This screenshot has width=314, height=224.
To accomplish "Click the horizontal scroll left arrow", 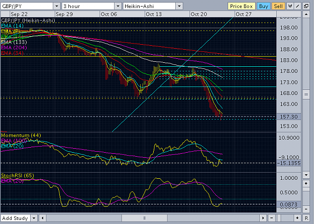I will coord(43,218).
